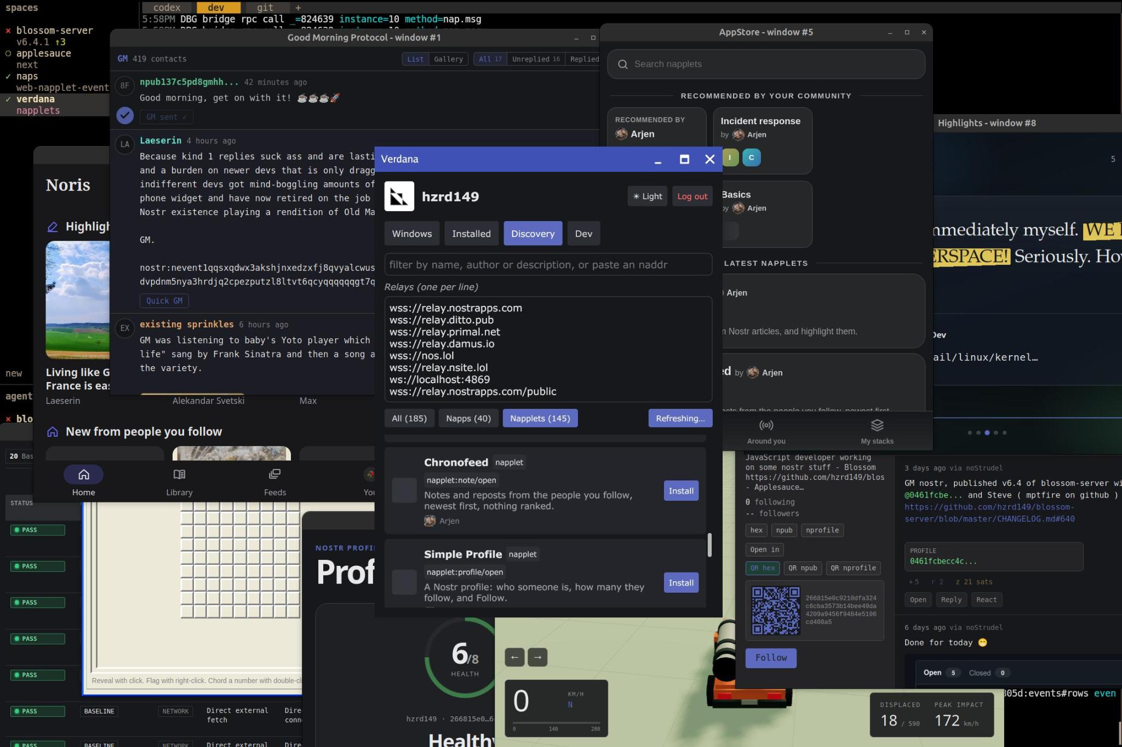This screenshot has height=747, width=1122.
Task: Install the Simple Profile napplet
Action: pos(681,583)
